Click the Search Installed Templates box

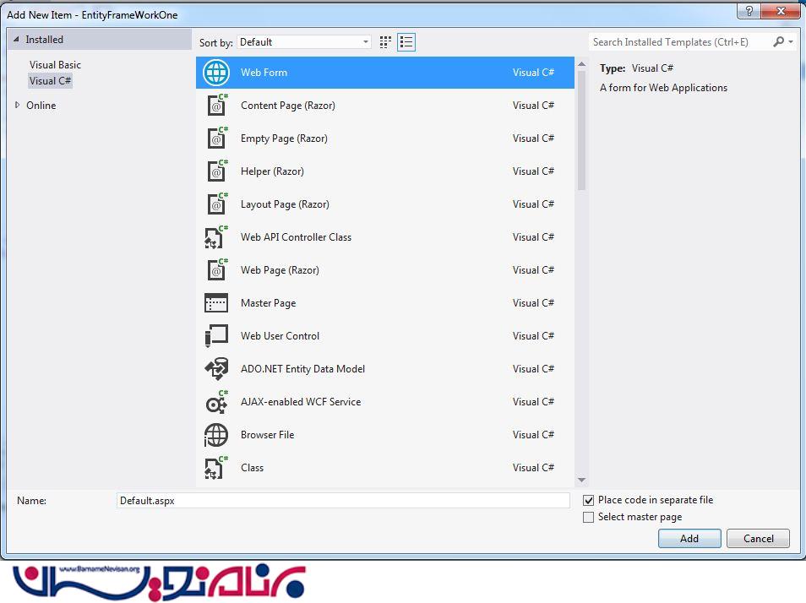click(x=681, y=42)
